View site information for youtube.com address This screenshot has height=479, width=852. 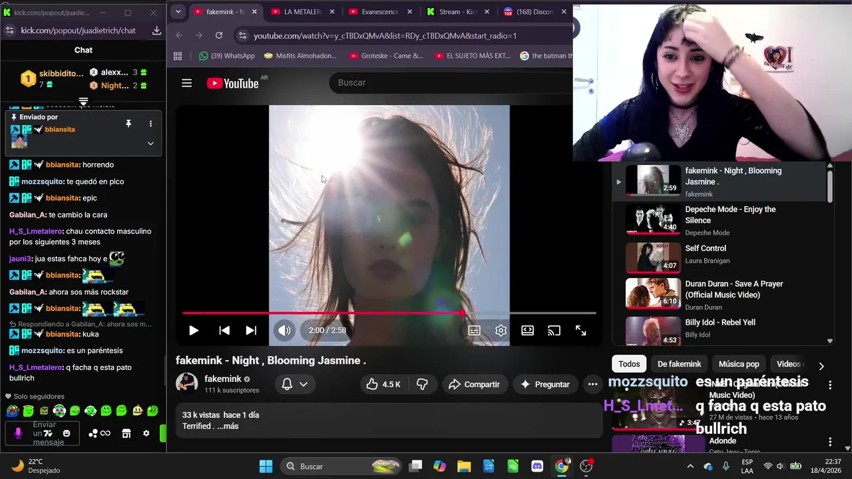tap(242, 35)
